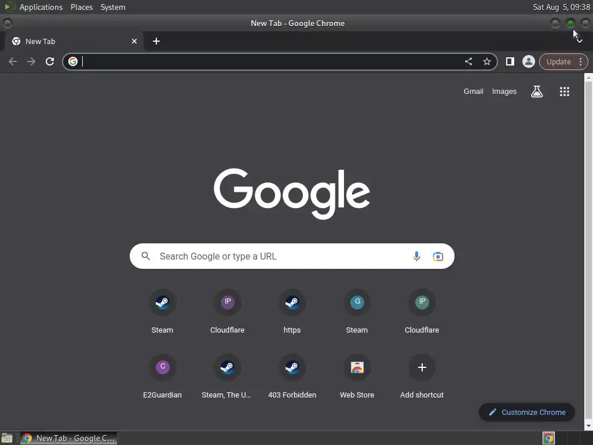Go back using the back arrow
Viewport: 593px width, 445px height.
(x=13, y=61)
